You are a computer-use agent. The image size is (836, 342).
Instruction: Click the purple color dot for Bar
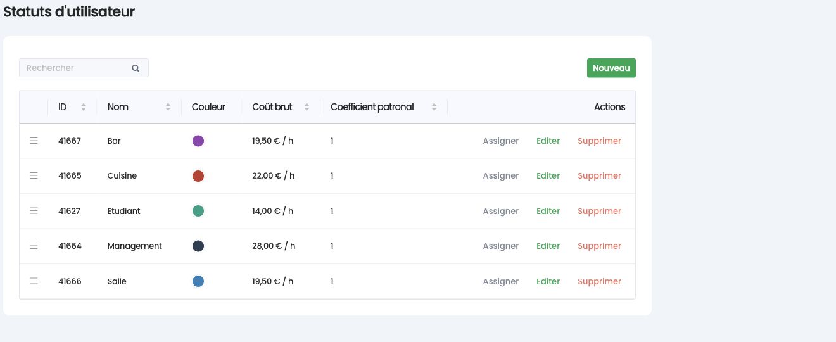click(198, 141)
